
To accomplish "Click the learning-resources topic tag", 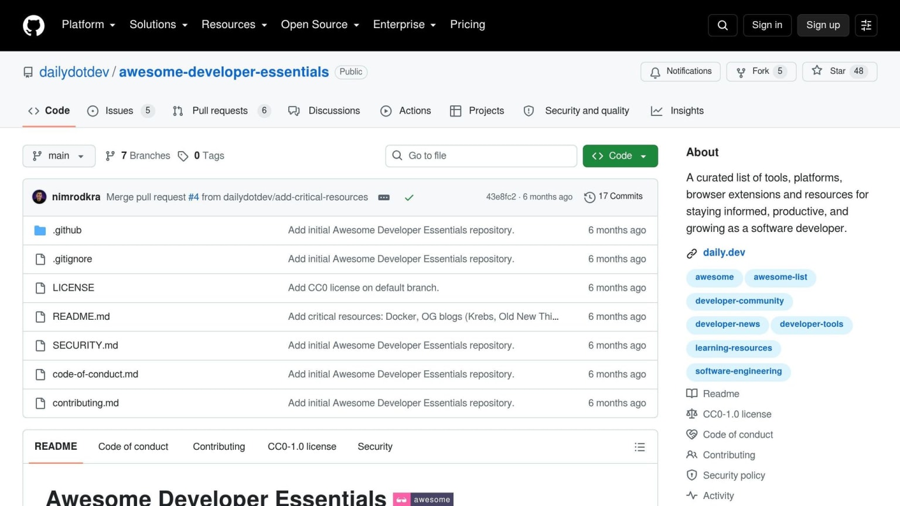I will click(734, 348).
